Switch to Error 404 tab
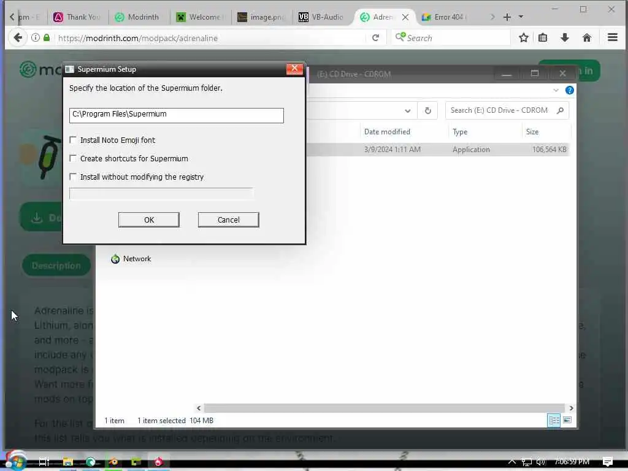Screen dimensions: 628x471 (x=444, y=17)
